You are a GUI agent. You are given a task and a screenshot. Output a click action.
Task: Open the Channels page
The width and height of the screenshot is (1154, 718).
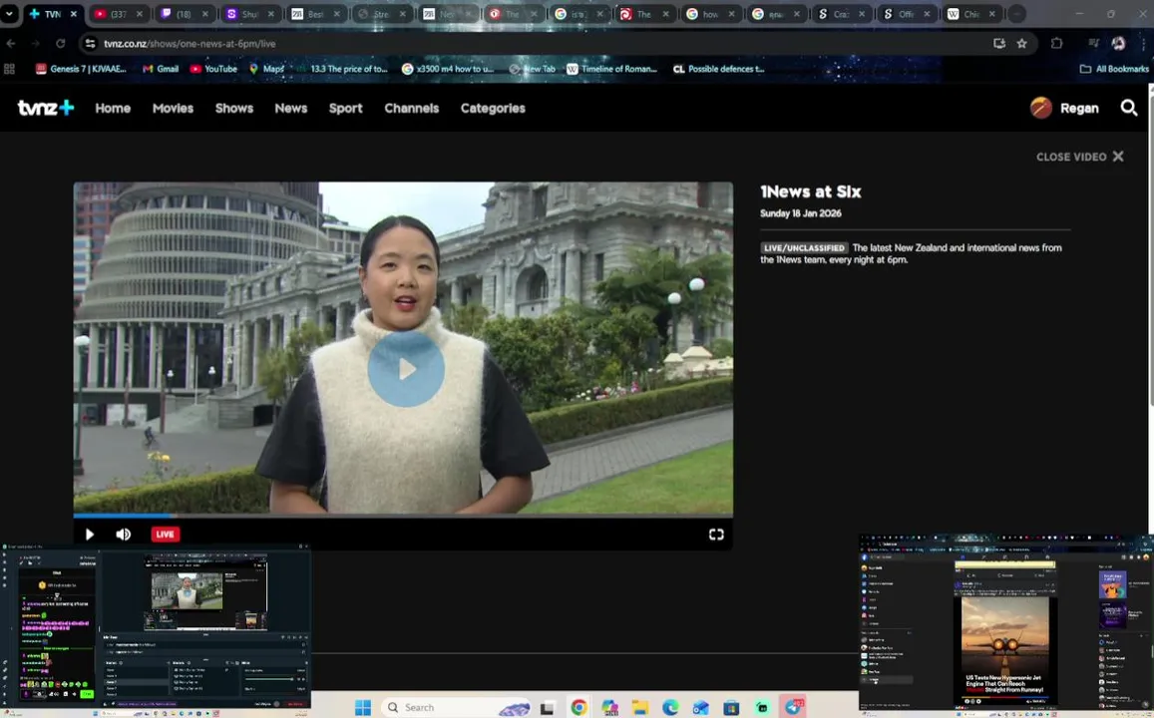411,108
